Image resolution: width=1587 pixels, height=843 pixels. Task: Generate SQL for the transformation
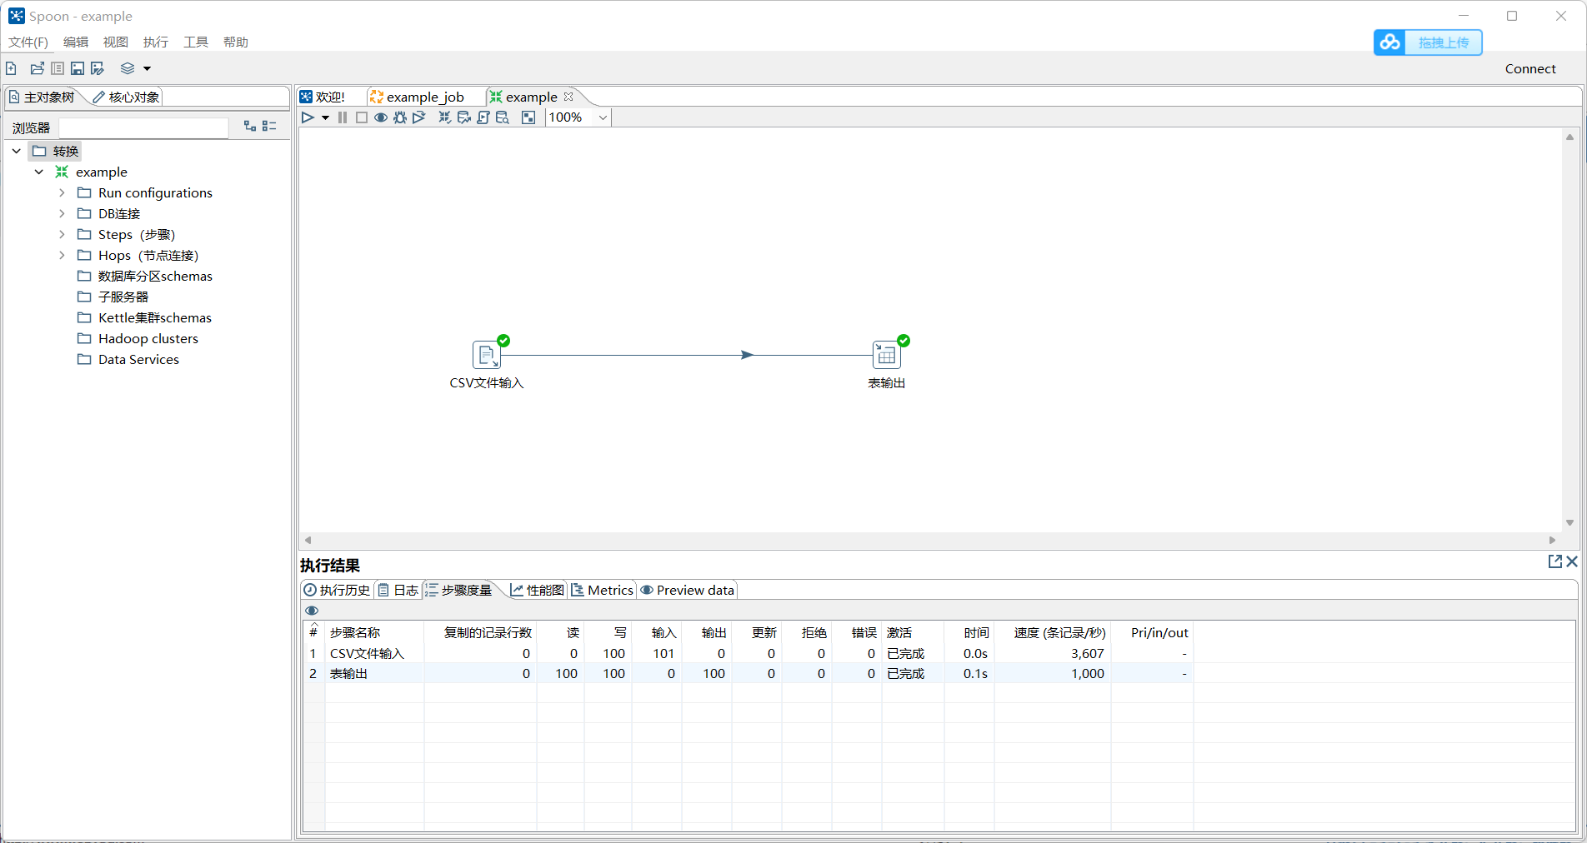(483, 117)
